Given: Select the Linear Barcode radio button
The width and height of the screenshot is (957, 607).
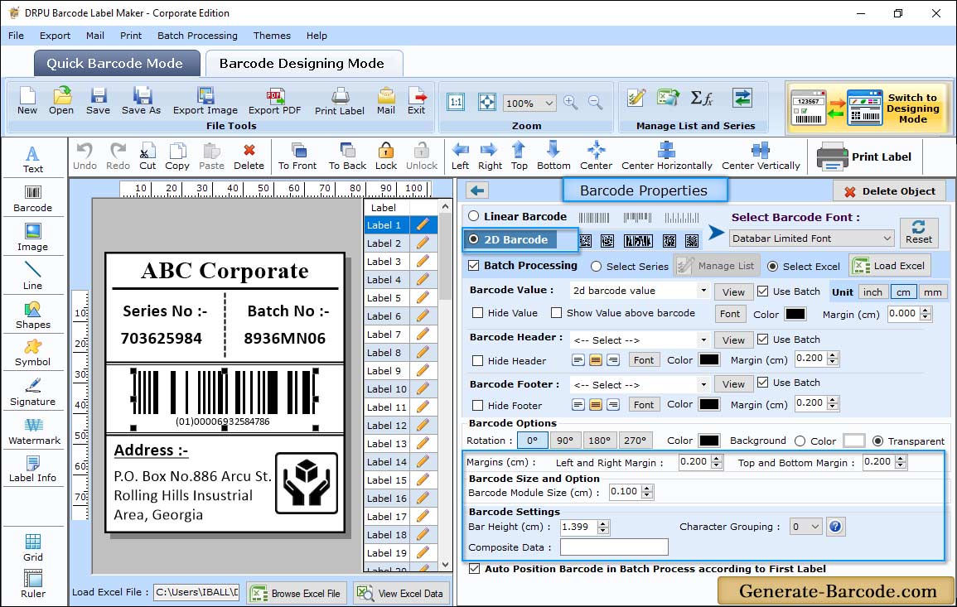Looking at the screenshot, I should (474, 217).
